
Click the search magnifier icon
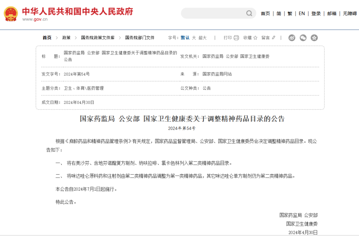[x=249, y=13]
